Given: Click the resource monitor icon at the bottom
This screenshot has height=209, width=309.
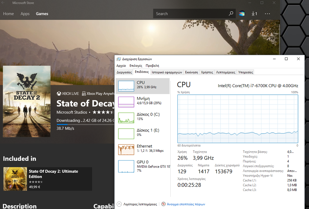Looking at the screenshot, I should [163, 204].
